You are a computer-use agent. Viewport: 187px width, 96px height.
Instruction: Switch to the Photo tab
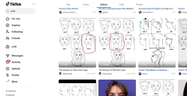coord(139,4)
